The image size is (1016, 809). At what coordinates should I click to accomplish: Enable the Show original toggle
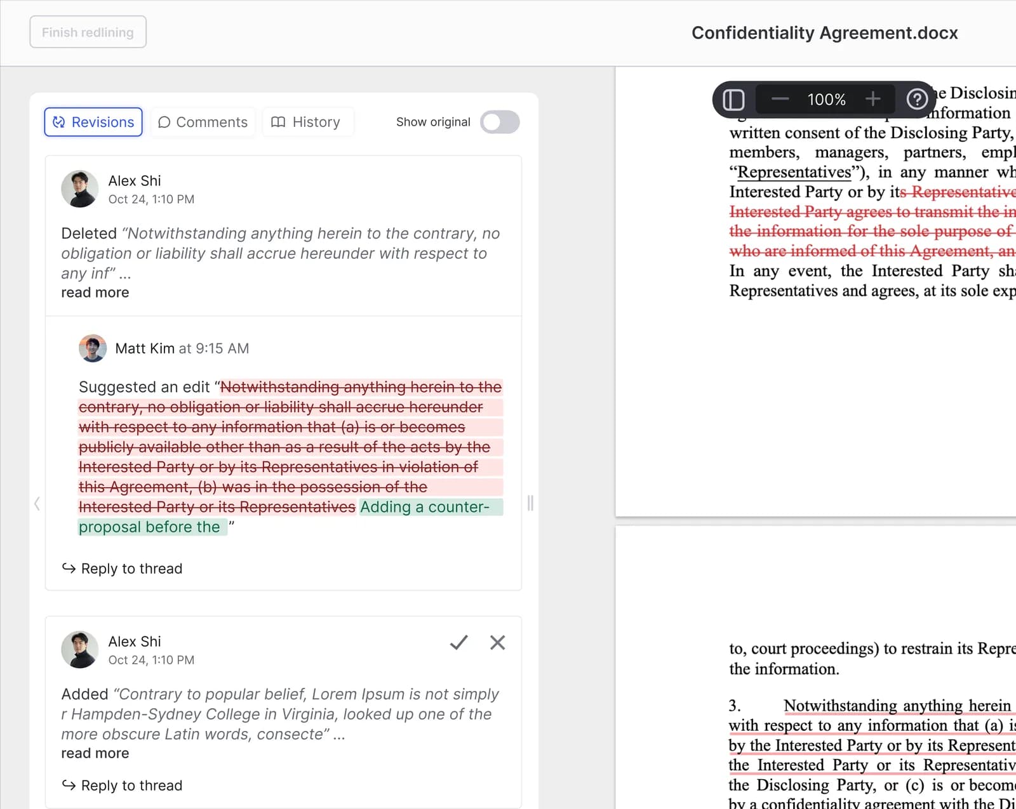click(x=500, y=122)
